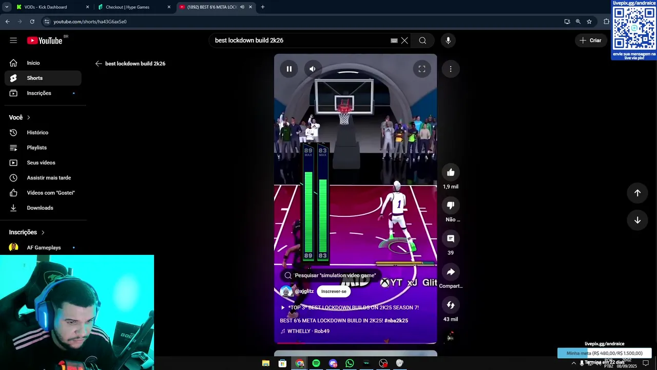Open Assistir mais tarde list
This screenshot has height=370, width=657.
pyautogui.click(x=43, y=178)
